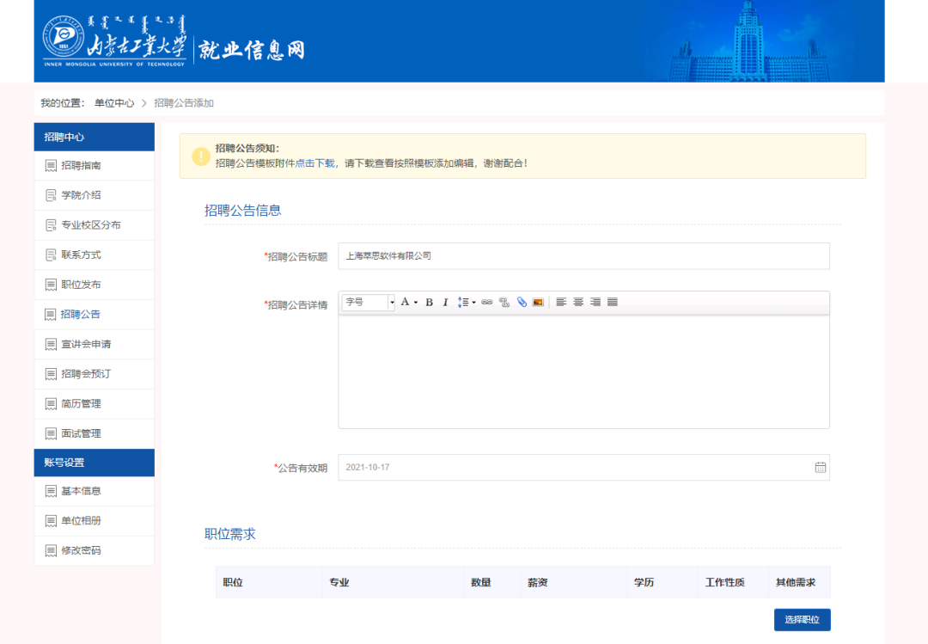
Task: Open 职位发布 in the sidebar
Action: pyautogui.click(x=81, y=285)
